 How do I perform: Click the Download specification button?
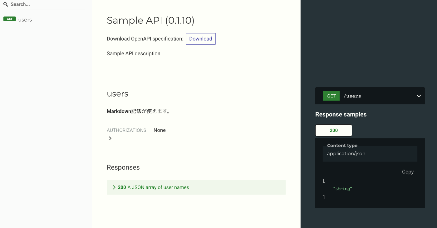200,39
